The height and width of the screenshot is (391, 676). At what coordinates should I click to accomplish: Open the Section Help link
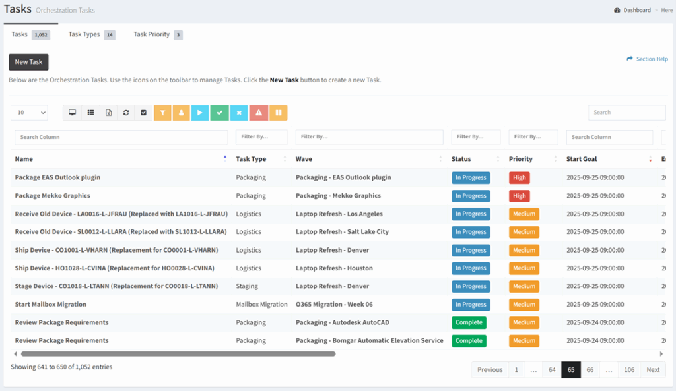click(651, 59)
